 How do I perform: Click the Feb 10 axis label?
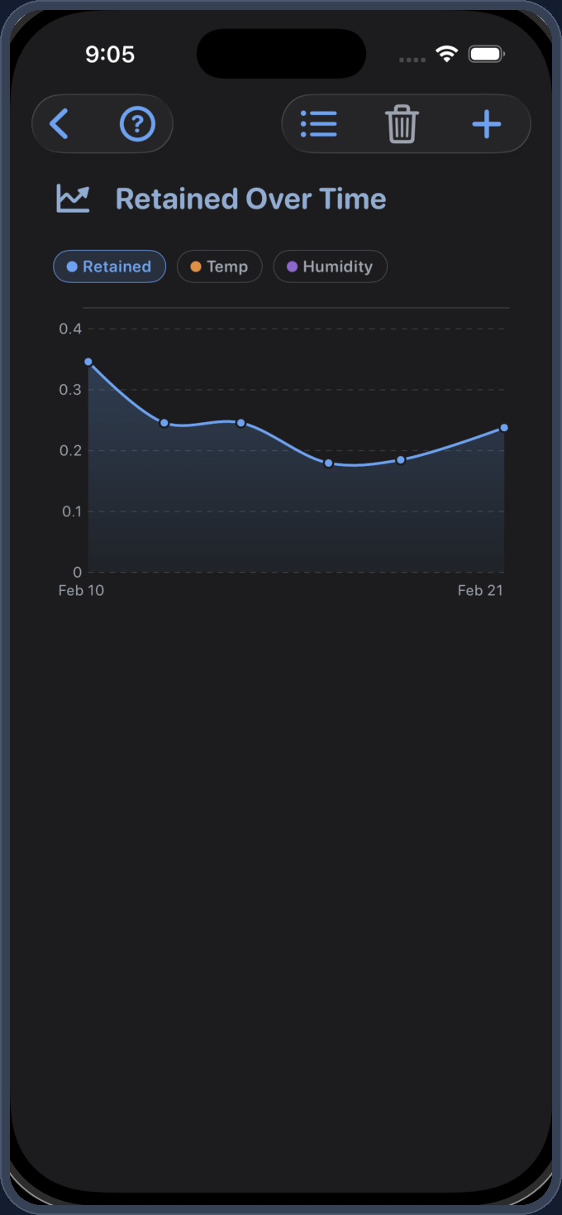click(x=81, y=590)
